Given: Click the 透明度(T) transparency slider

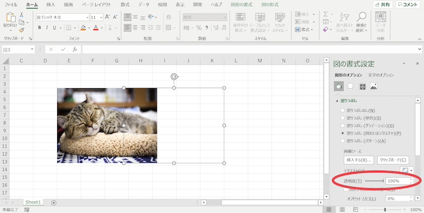Looking at the screenshot, I should 374,181.
